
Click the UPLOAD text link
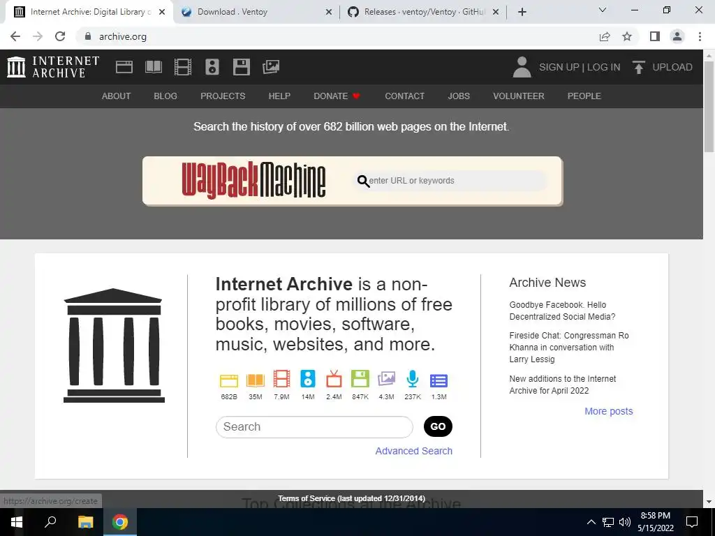point(672,67)
